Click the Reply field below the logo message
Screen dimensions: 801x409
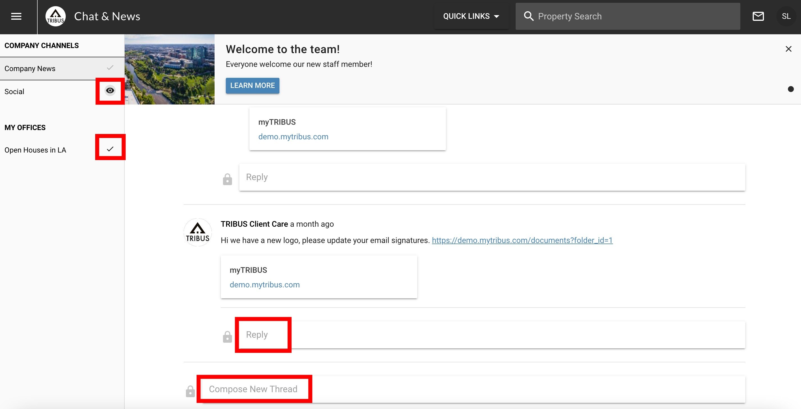[492, 335]
